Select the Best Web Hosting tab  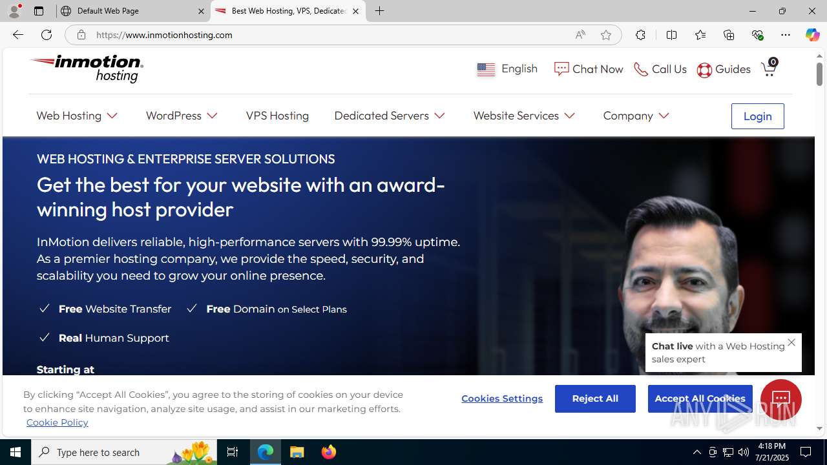click(x=288, y=11)
